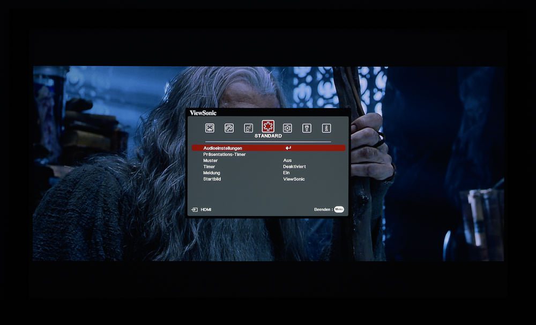The height and width of the screenshot is (325, 536).
Task: Open the Power Management menu tab icon
Action: (249, 128)
